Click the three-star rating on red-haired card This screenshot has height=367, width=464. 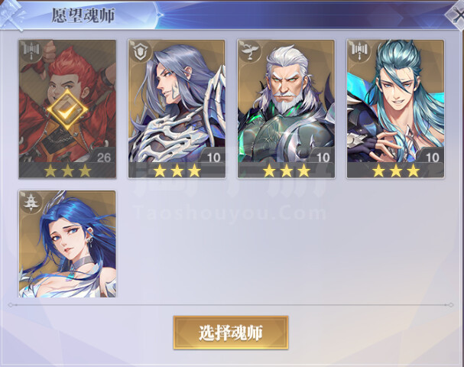coord(67,171)
